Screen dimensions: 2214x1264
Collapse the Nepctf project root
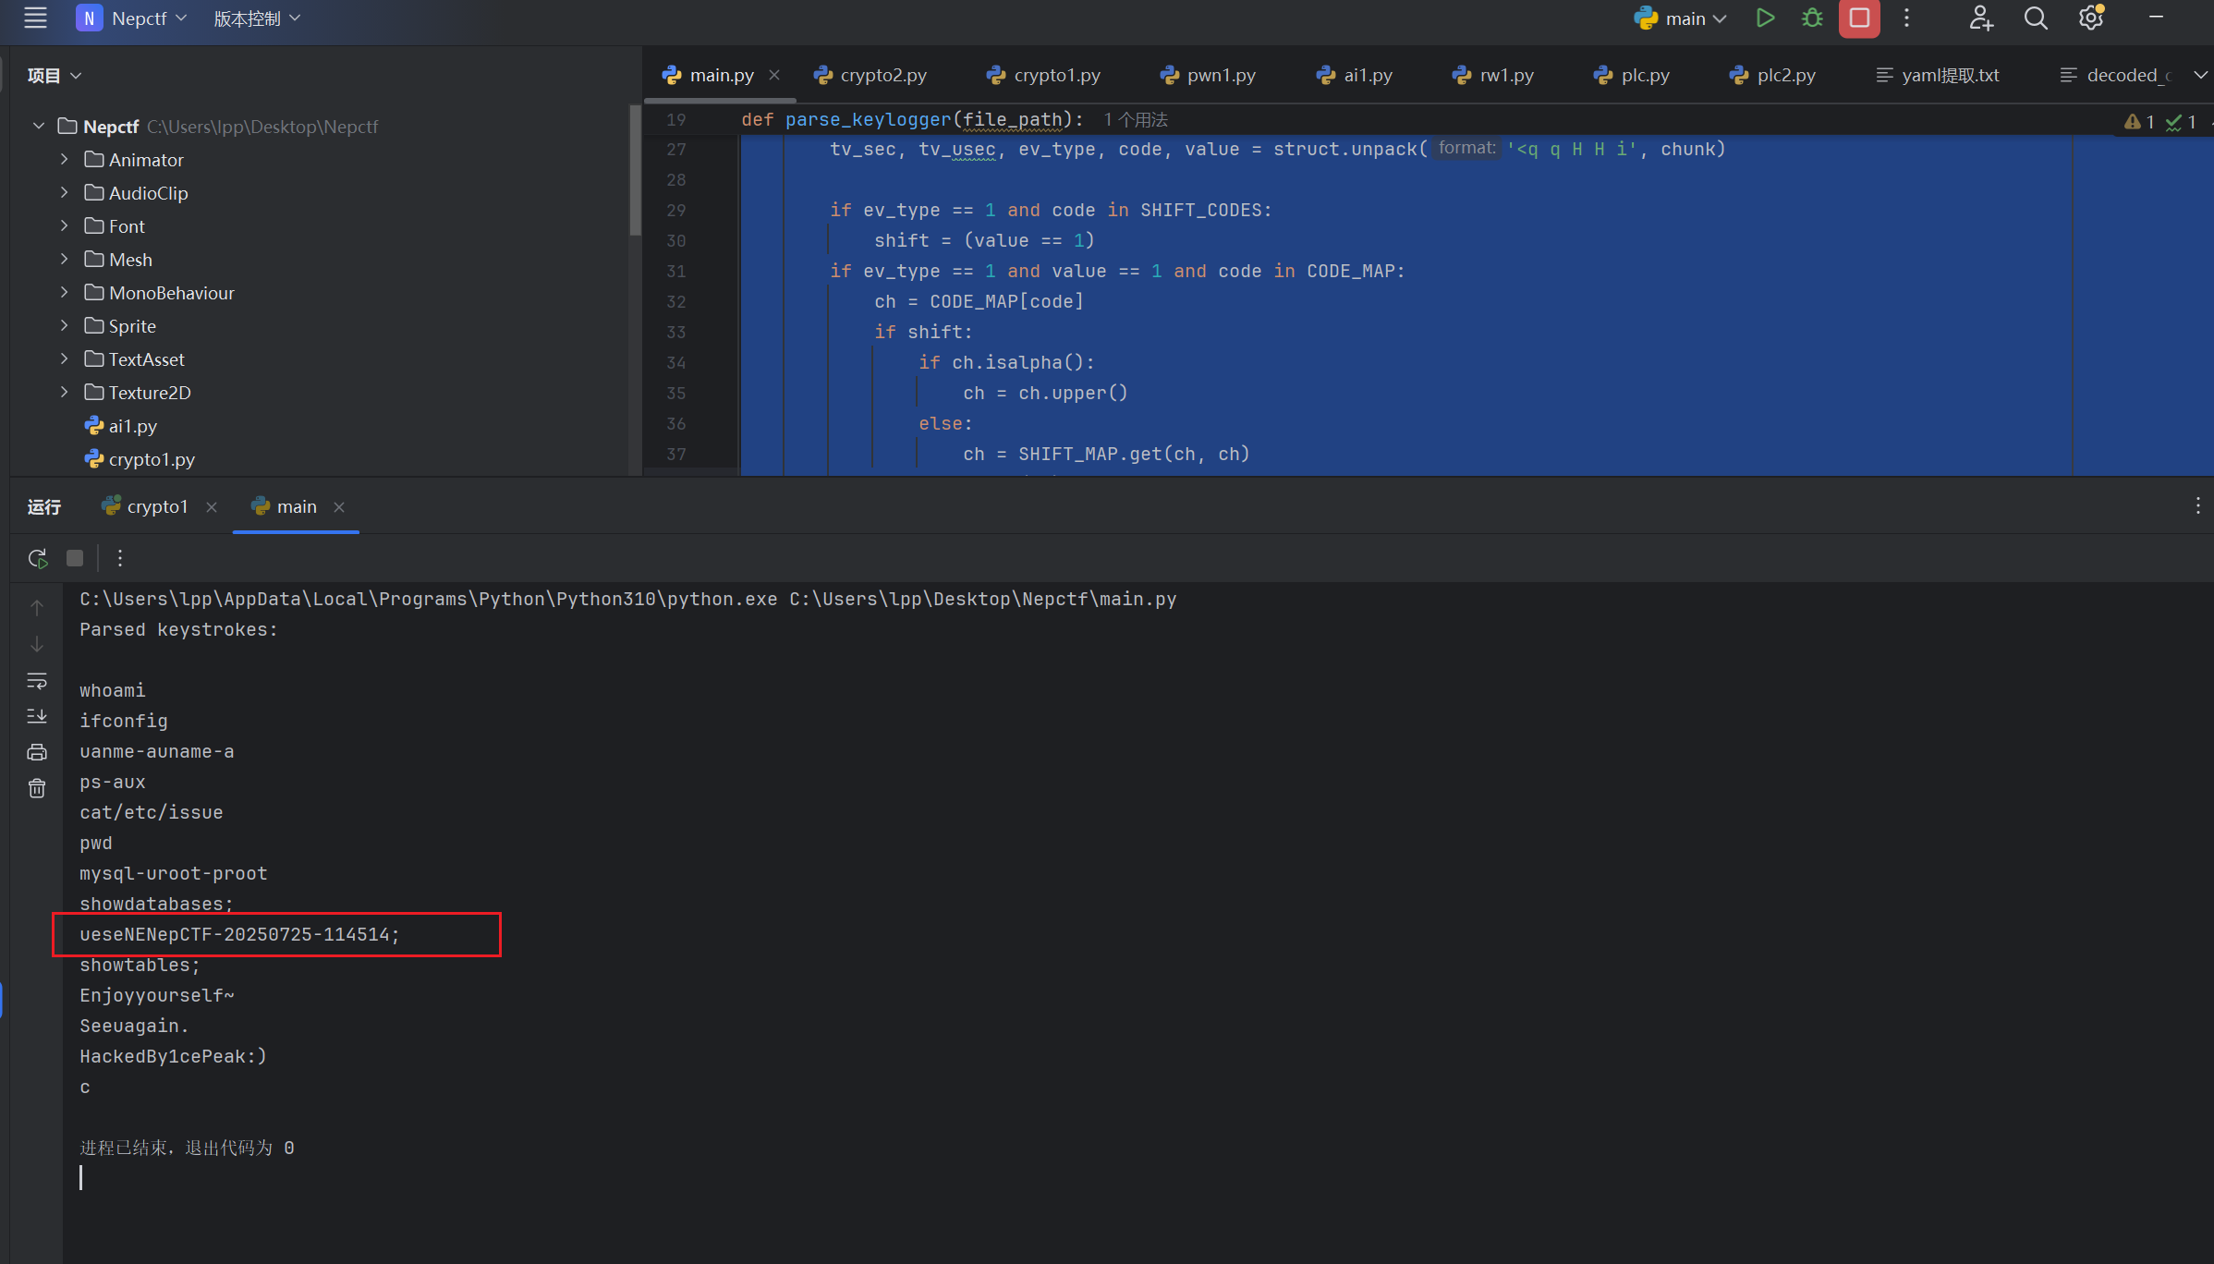point(38,126)
